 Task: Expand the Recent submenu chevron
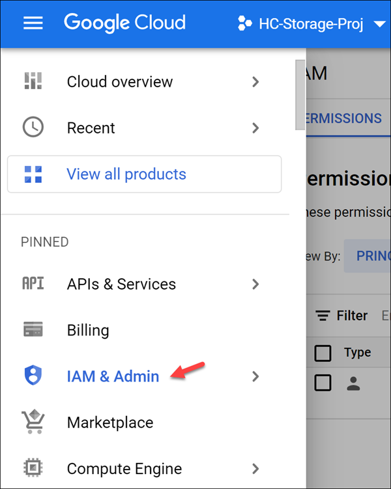255,128
